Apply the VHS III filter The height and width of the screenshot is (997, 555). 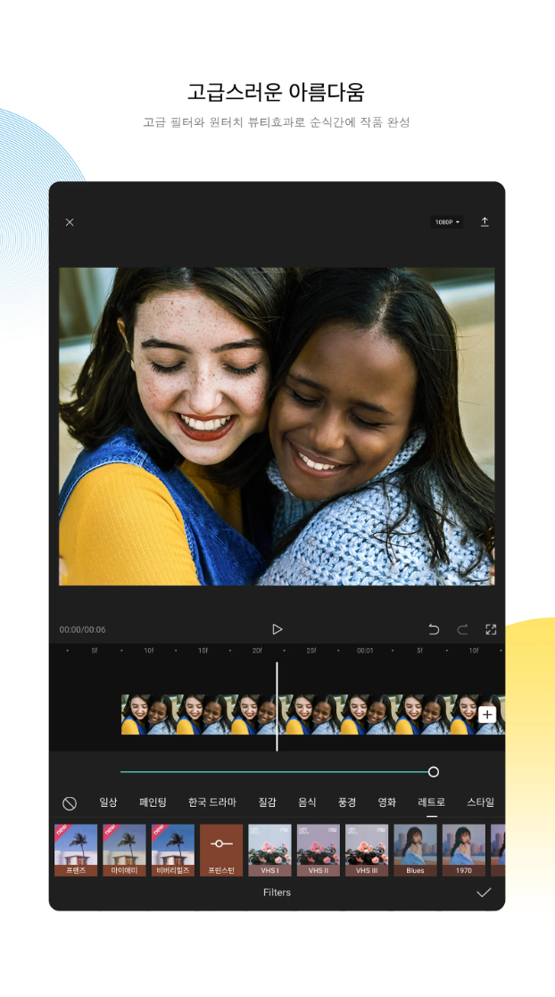[367, 850]
